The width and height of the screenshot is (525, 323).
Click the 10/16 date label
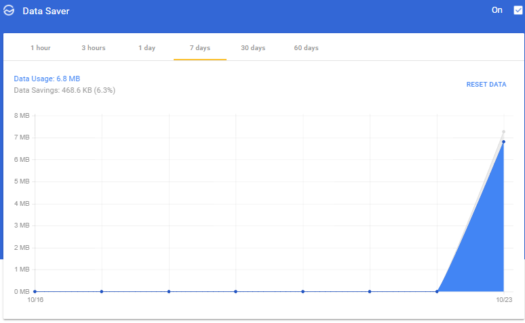[35, 299]
